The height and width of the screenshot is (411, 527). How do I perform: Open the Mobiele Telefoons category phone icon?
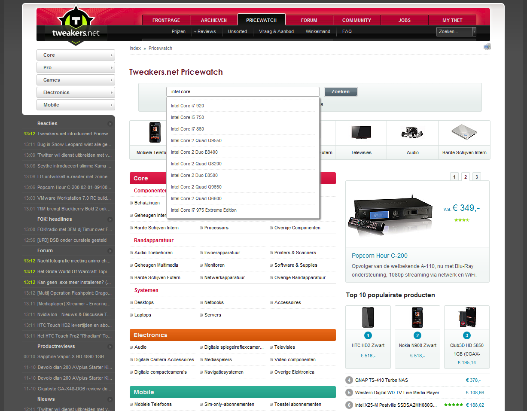pos(155,132)
